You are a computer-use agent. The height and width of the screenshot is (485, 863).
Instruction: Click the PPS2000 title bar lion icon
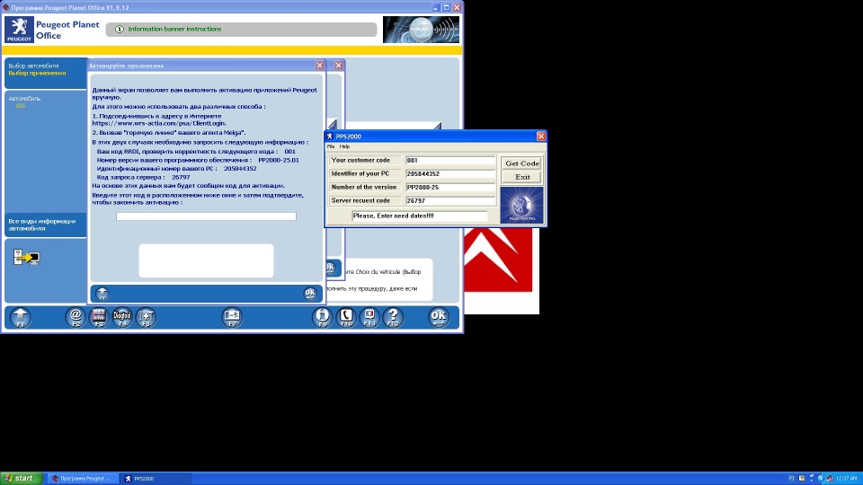(330, 137)
